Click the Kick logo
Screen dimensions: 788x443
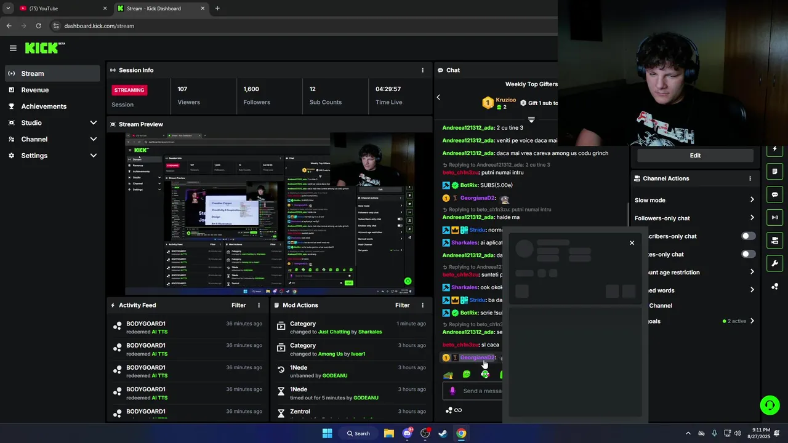click(x=44, y=48)
